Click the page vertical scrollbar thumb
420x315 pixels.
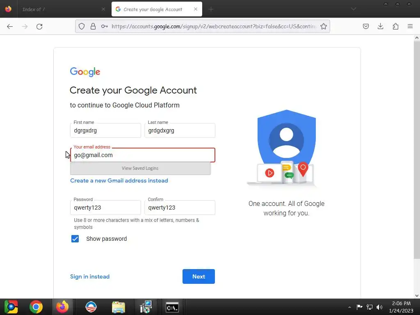point(417,150)
